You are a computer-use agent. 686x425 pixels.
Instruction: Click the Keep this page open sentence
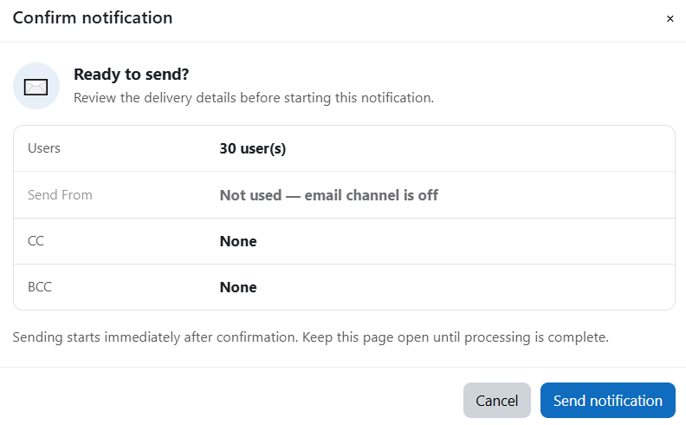[x=456, y=337]
